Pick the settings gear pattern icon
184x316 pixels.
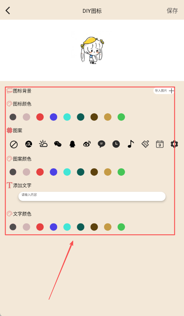point(174,144)
